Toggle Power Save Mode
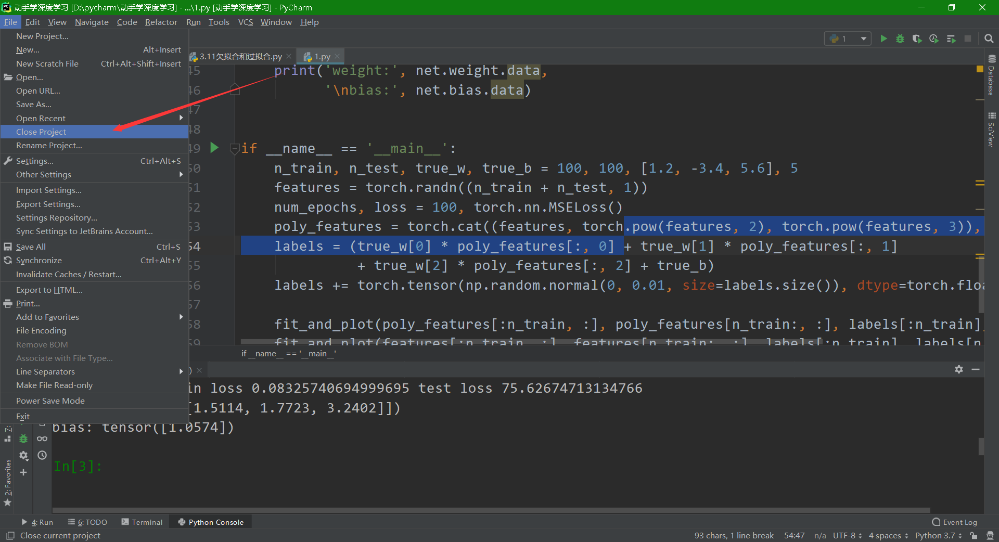This screenshot has height=542, width=999. tap(50, 401)
